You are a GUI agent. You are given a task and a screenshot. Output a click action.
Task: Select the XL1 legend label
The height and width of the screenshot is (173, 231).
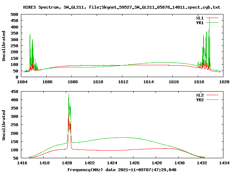pos(200,18)
